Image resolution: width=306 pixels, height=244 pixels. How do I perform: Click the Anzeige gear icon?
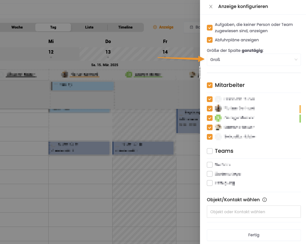point(155,27)
